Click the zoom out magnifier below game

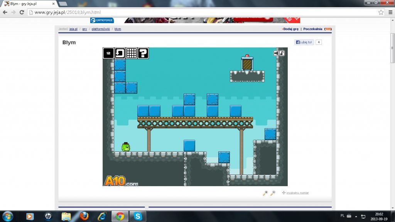(273, 193)
